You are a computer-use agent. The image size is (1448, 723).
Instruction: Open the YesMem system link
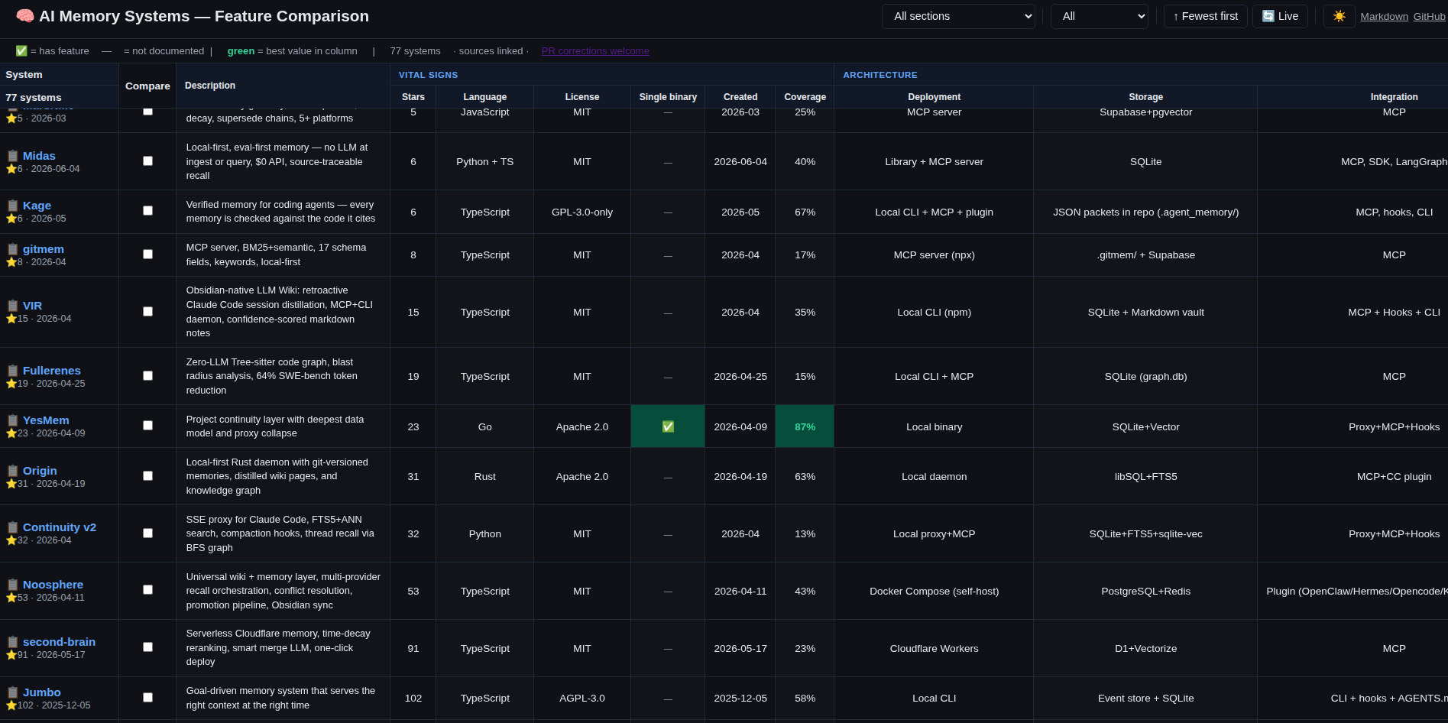coord(46,420)
